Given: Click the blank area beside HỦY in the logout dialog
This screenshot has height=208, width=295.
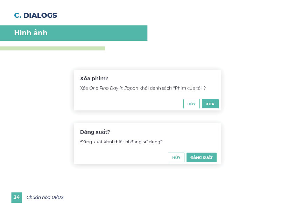Looking at the screenshot, I should tap(122, 157).
